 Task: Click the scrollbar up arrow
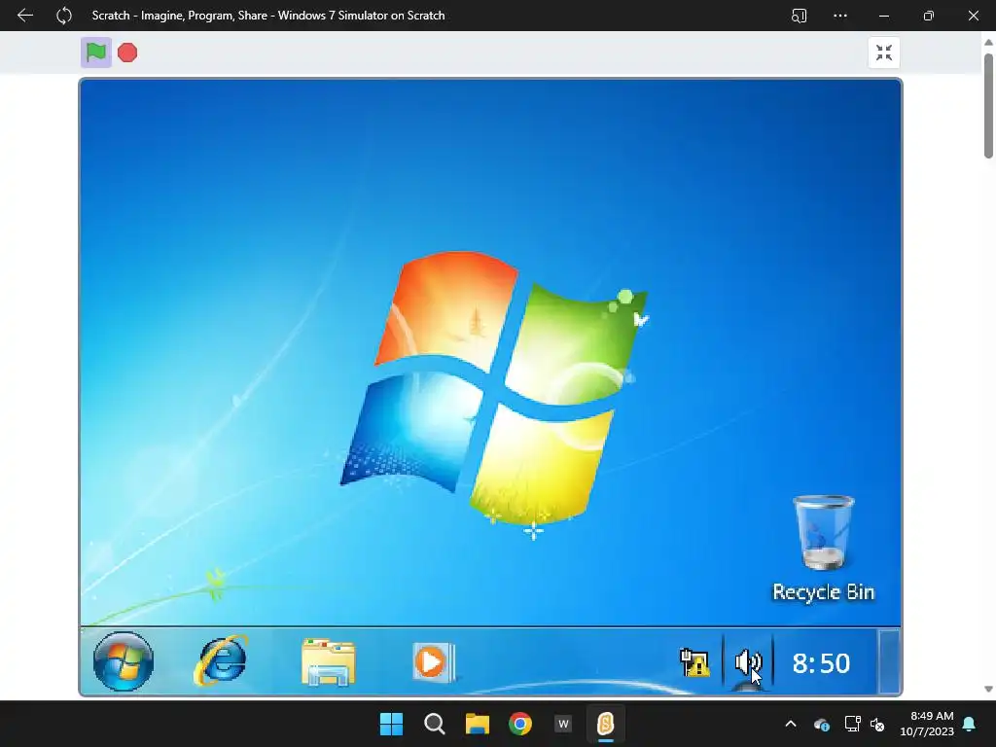click(988, 42)
